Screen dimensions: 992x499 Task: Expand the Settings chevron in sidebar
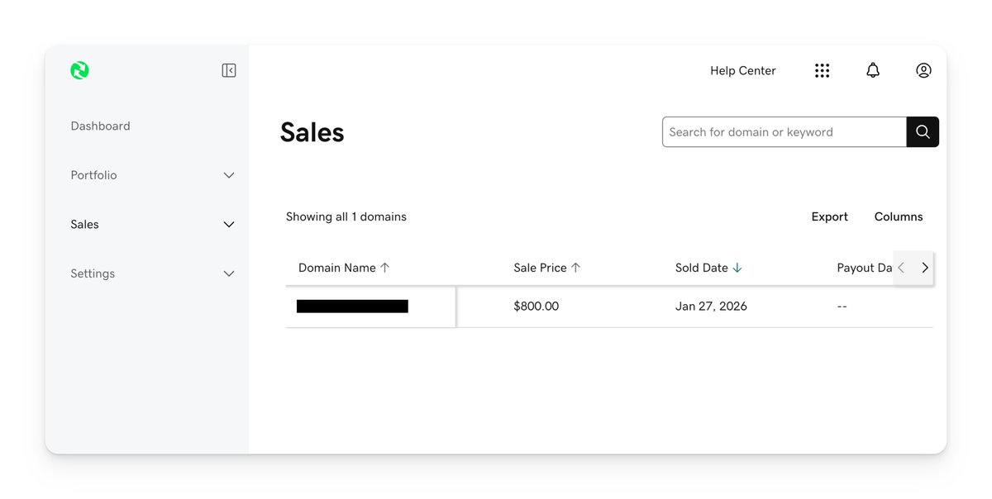coord(229,273)
